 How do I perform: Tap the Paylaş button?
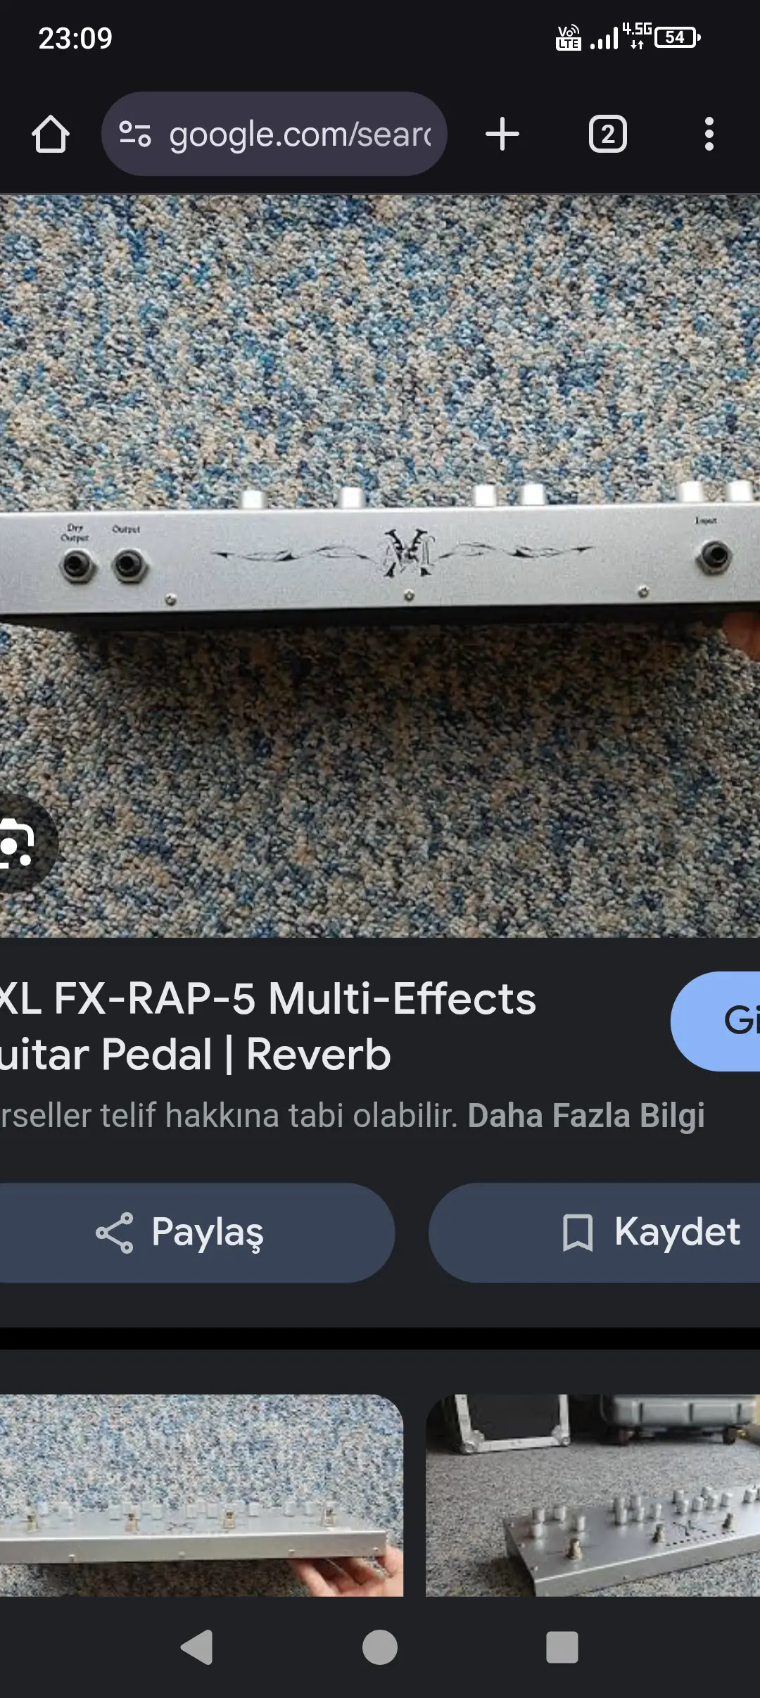click(x=196, y=1233)
